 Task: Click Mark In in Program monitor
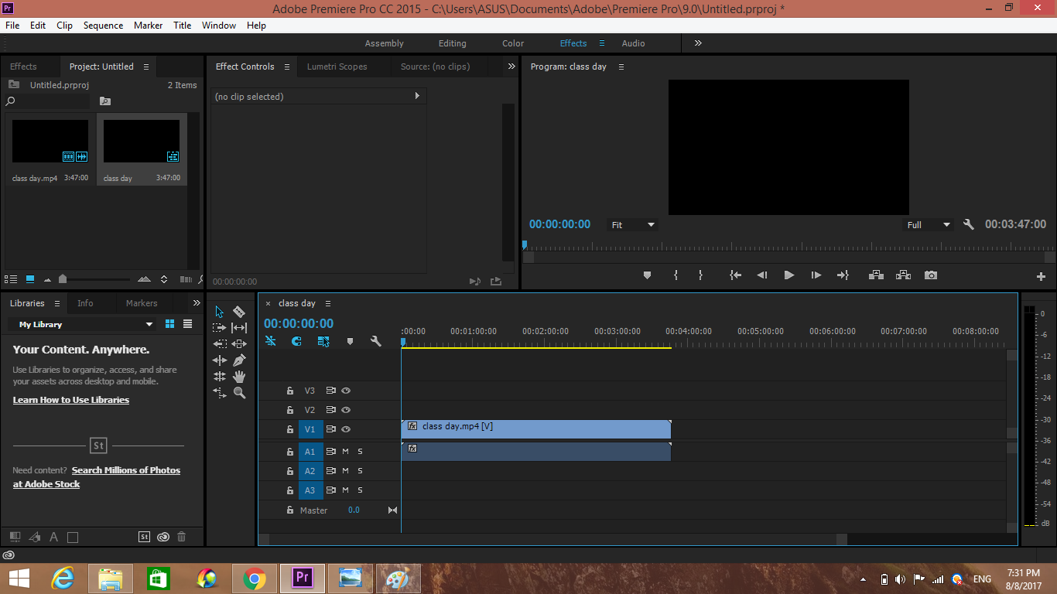point(676,275)
